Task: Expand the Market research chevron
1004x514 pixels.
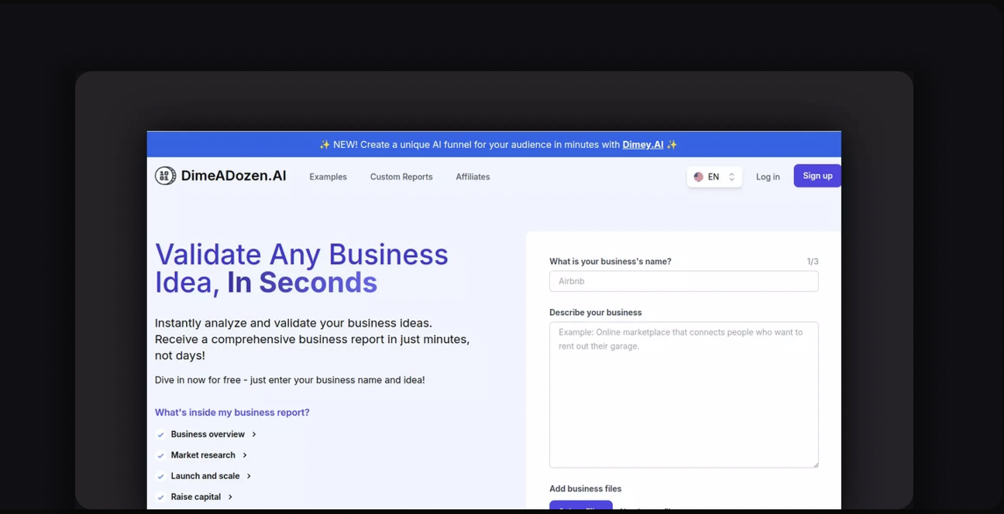Action: point(244,455)
